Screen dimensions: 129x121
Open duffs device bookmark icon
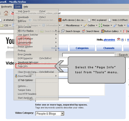click(60, 20)
